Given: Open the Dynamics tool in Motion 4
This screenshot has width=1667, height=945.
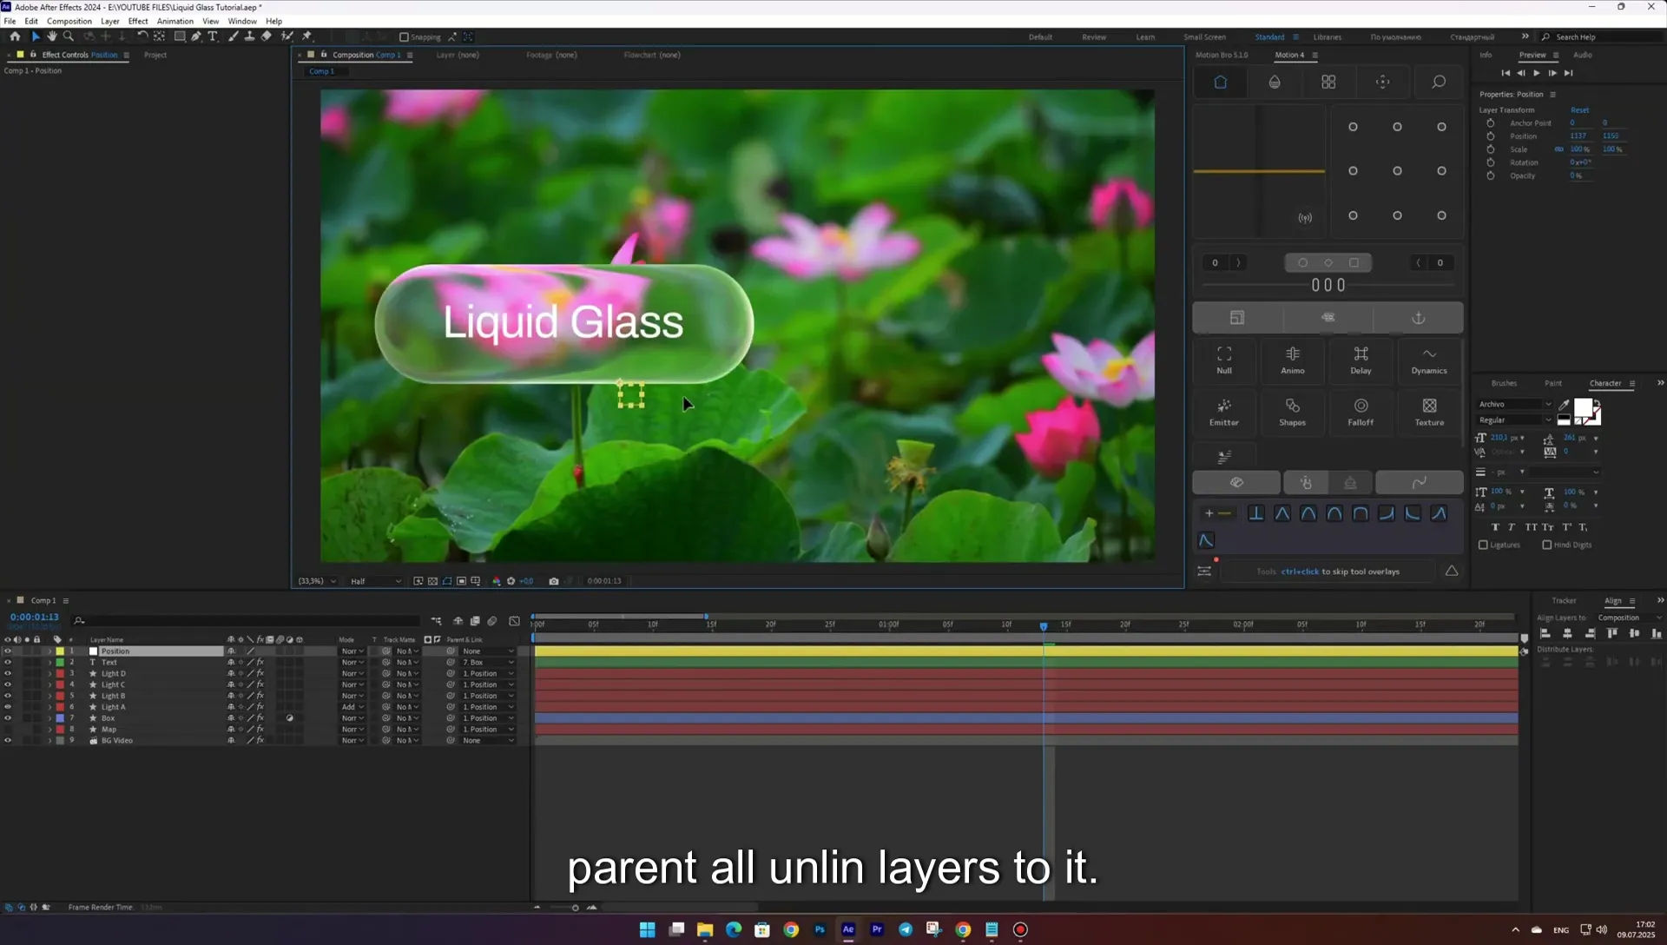Looking at the screenshot, I should 1429,360.
